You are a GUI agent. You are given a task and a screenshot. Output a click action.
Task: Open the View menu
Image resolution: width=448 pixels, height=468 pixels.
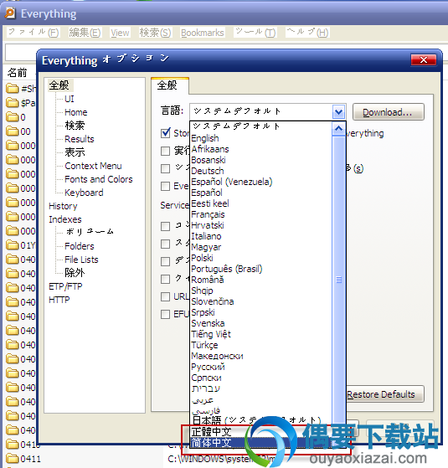tap(120, 33)
